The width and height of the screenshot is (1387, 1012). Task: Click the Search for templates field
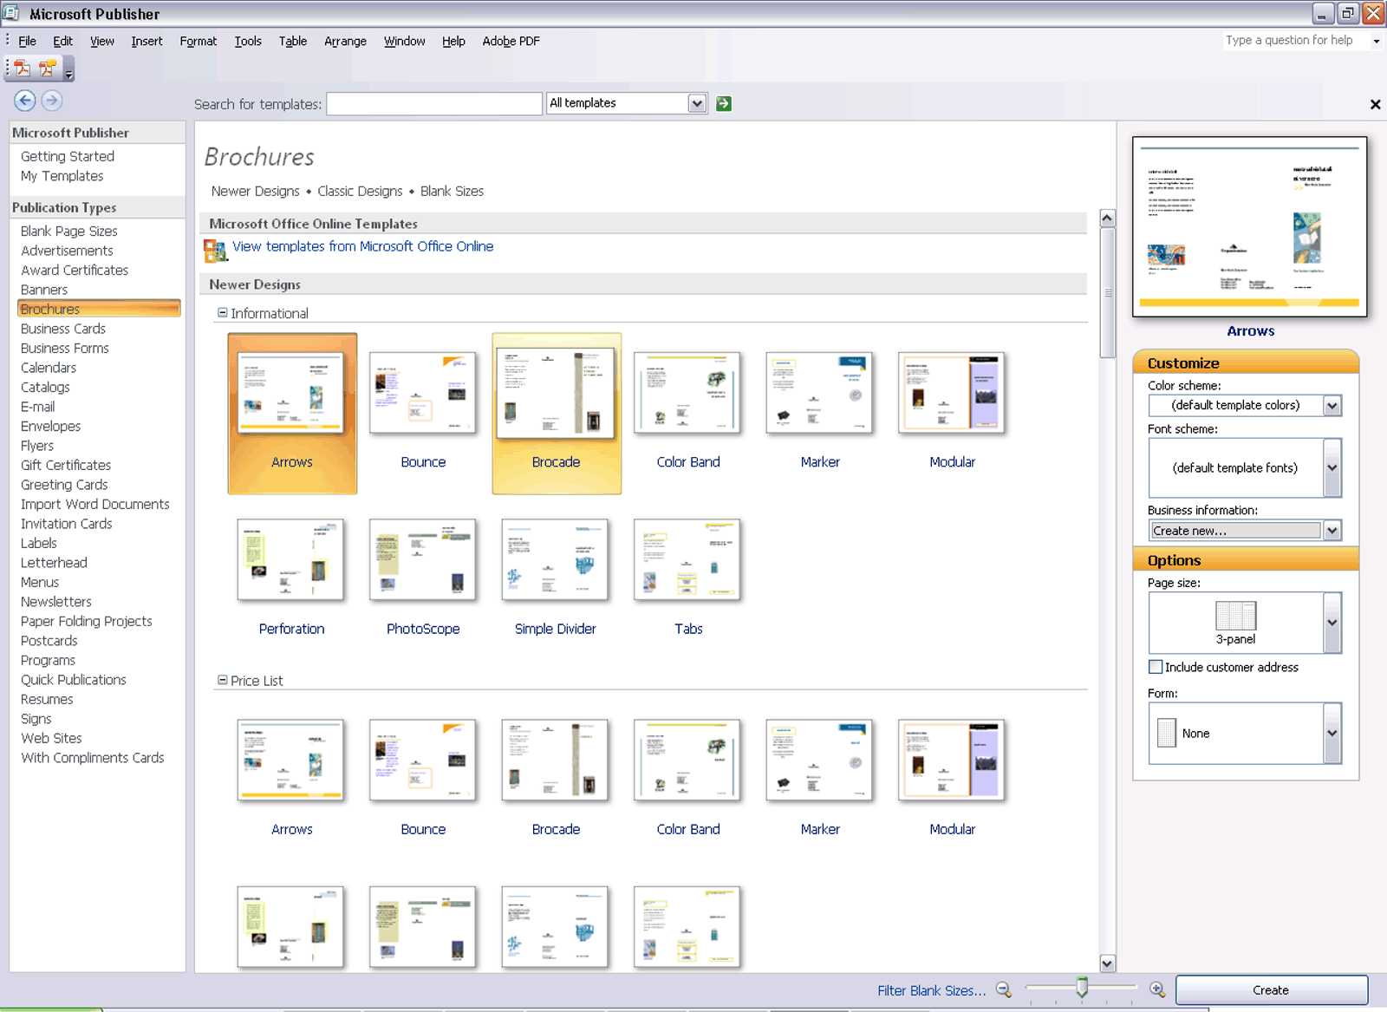click(x=434, y=104)
